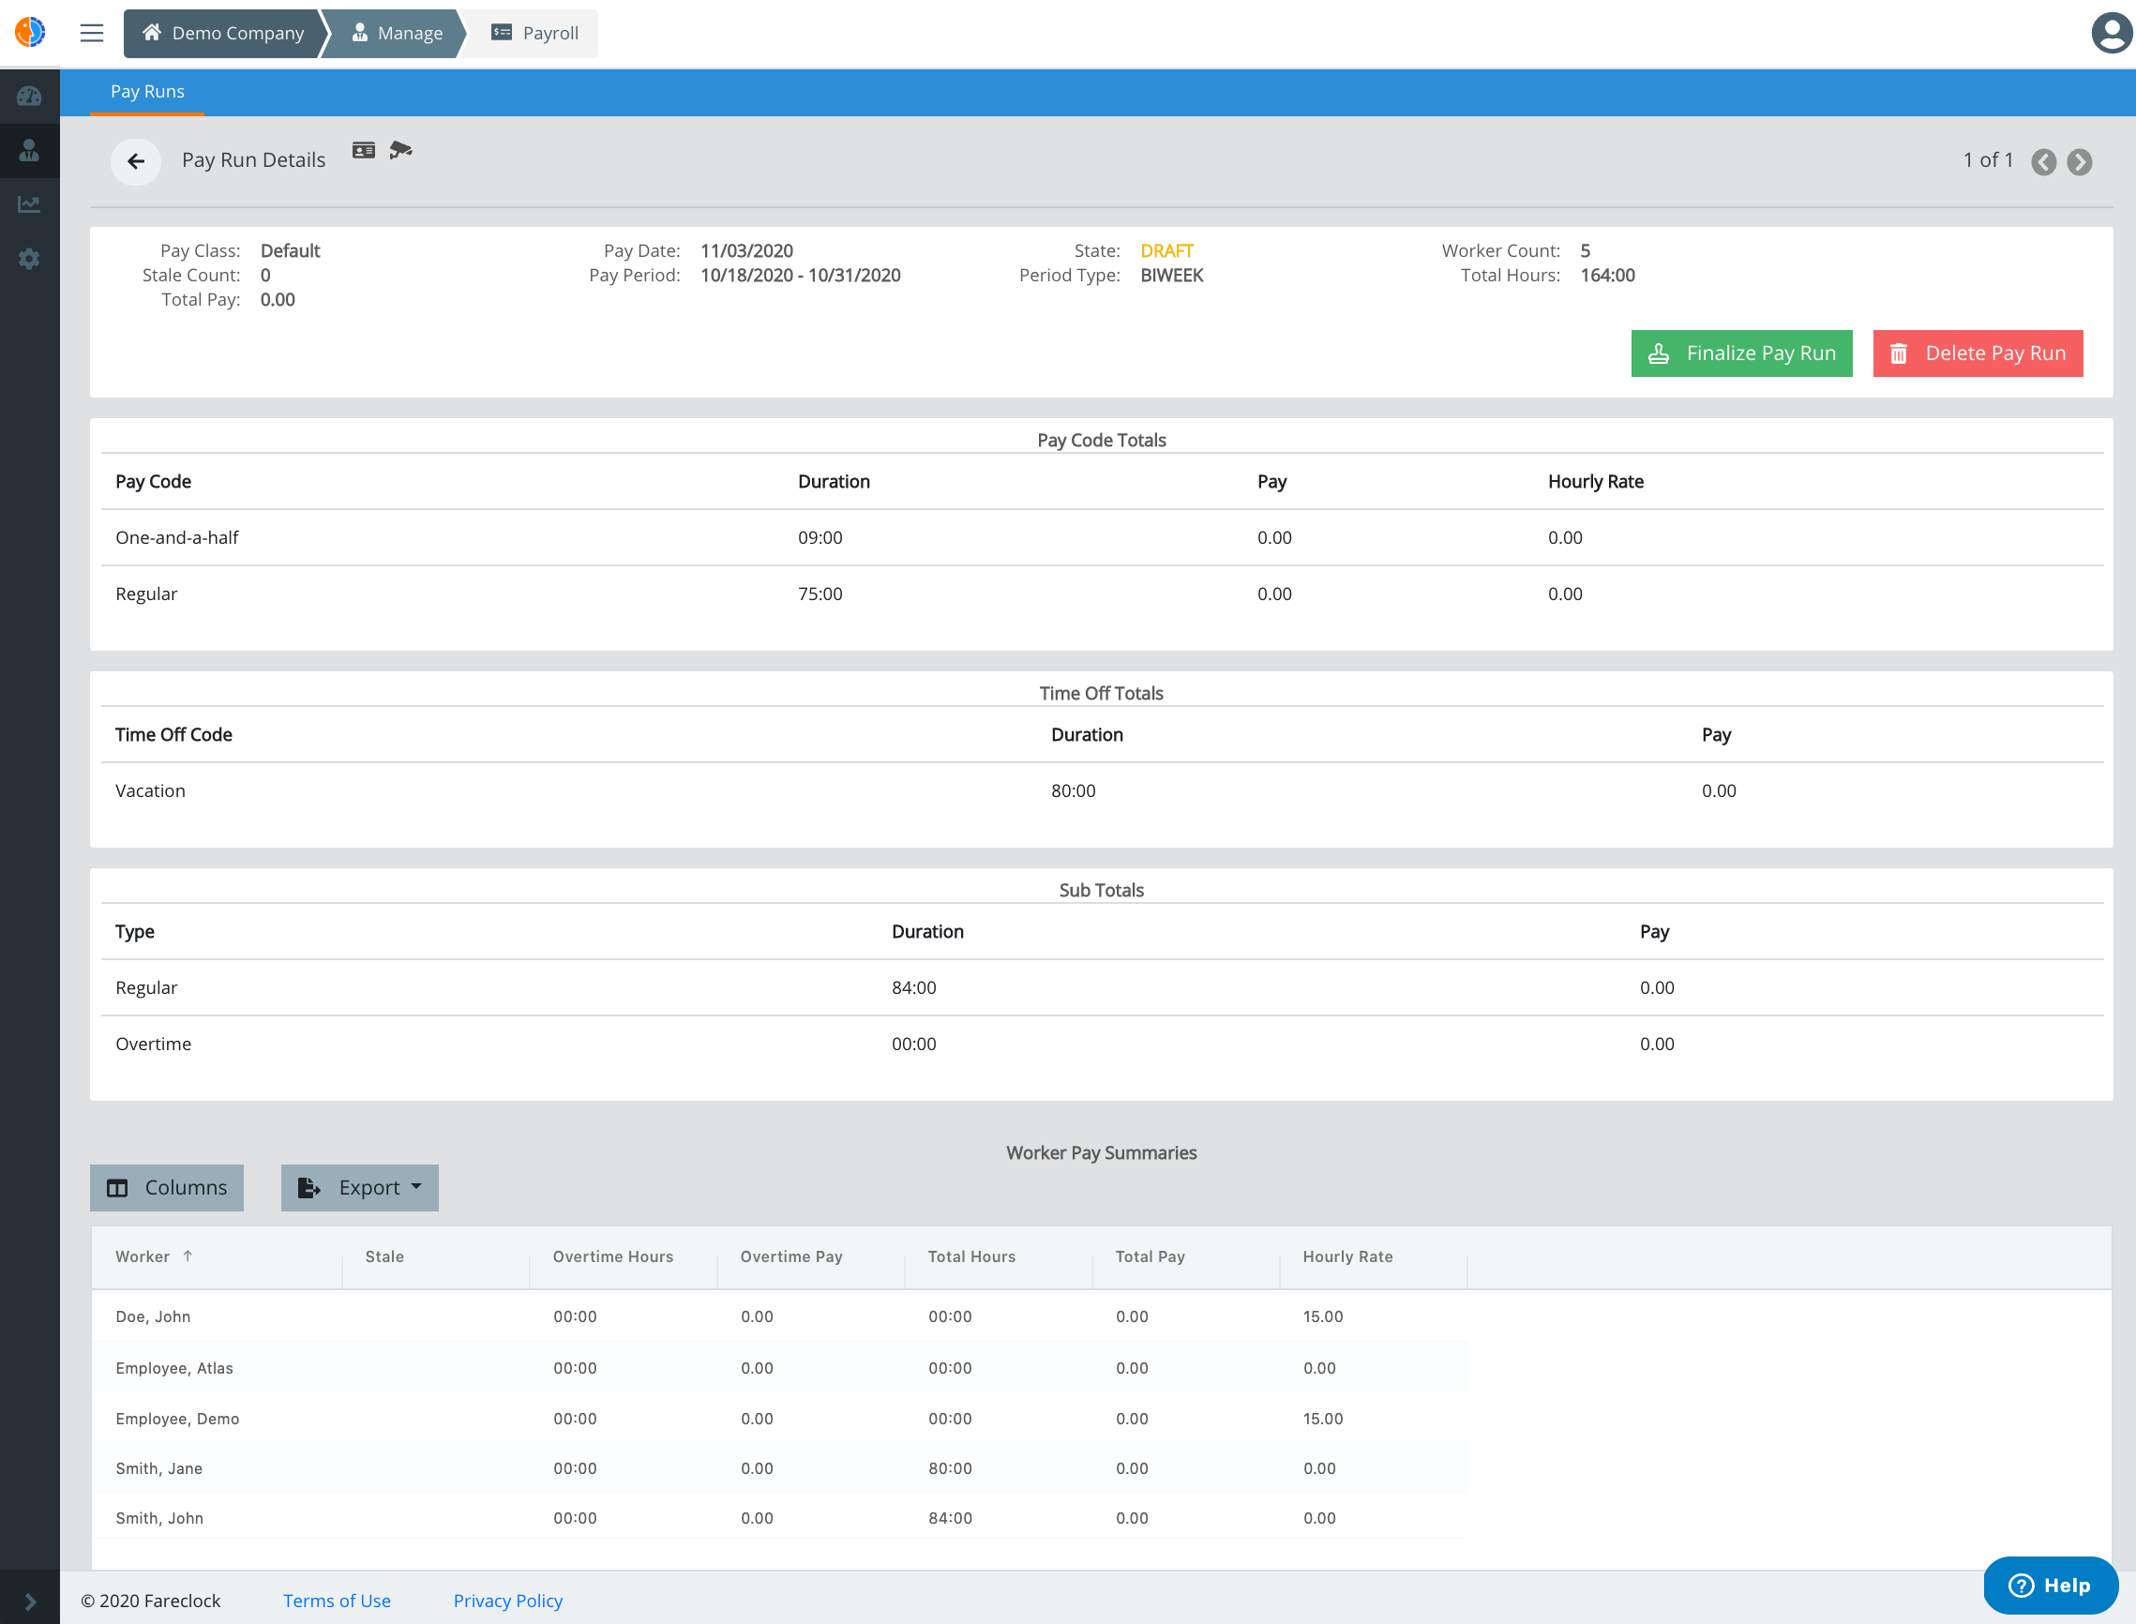
Task: Click the ID card icon beside Pay Run Details
Action: coord(364,150)
